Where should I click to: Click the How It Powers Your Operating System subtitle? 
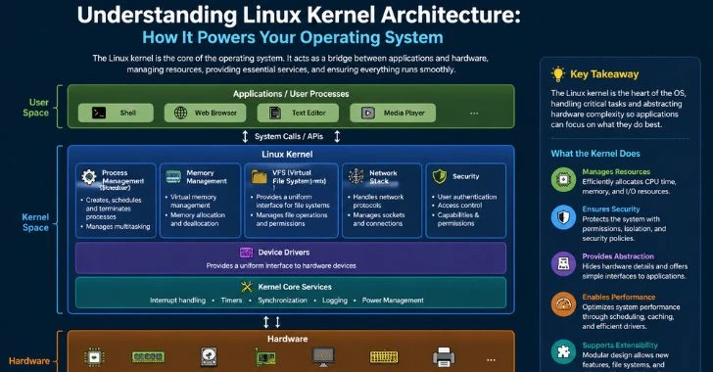click(293, 37)
